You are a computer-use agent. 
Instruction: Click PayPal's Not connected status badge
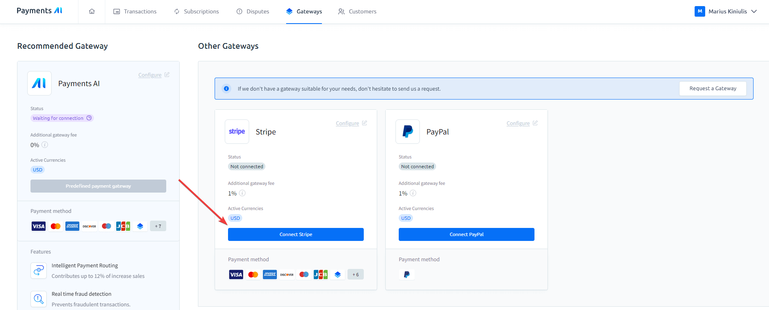[x=417, y=167]
